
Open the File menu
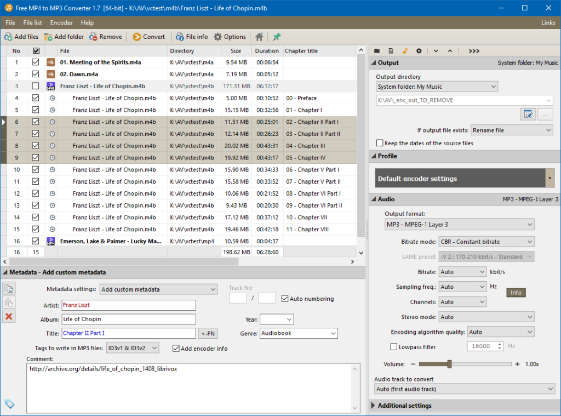pyautogui.click(x=10, y=22)
